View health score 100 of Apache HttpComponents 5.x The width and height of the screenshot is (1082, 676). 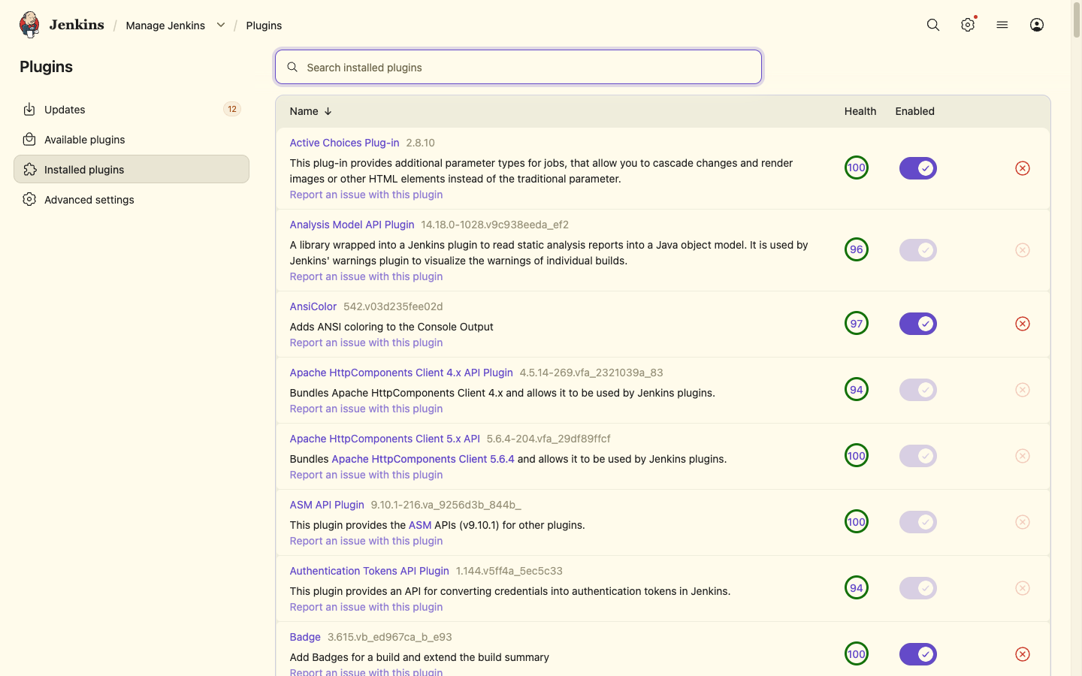(x=857, y=455)
